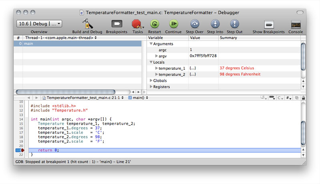Click the variables pane scroll down arrow

click(303, 87)
